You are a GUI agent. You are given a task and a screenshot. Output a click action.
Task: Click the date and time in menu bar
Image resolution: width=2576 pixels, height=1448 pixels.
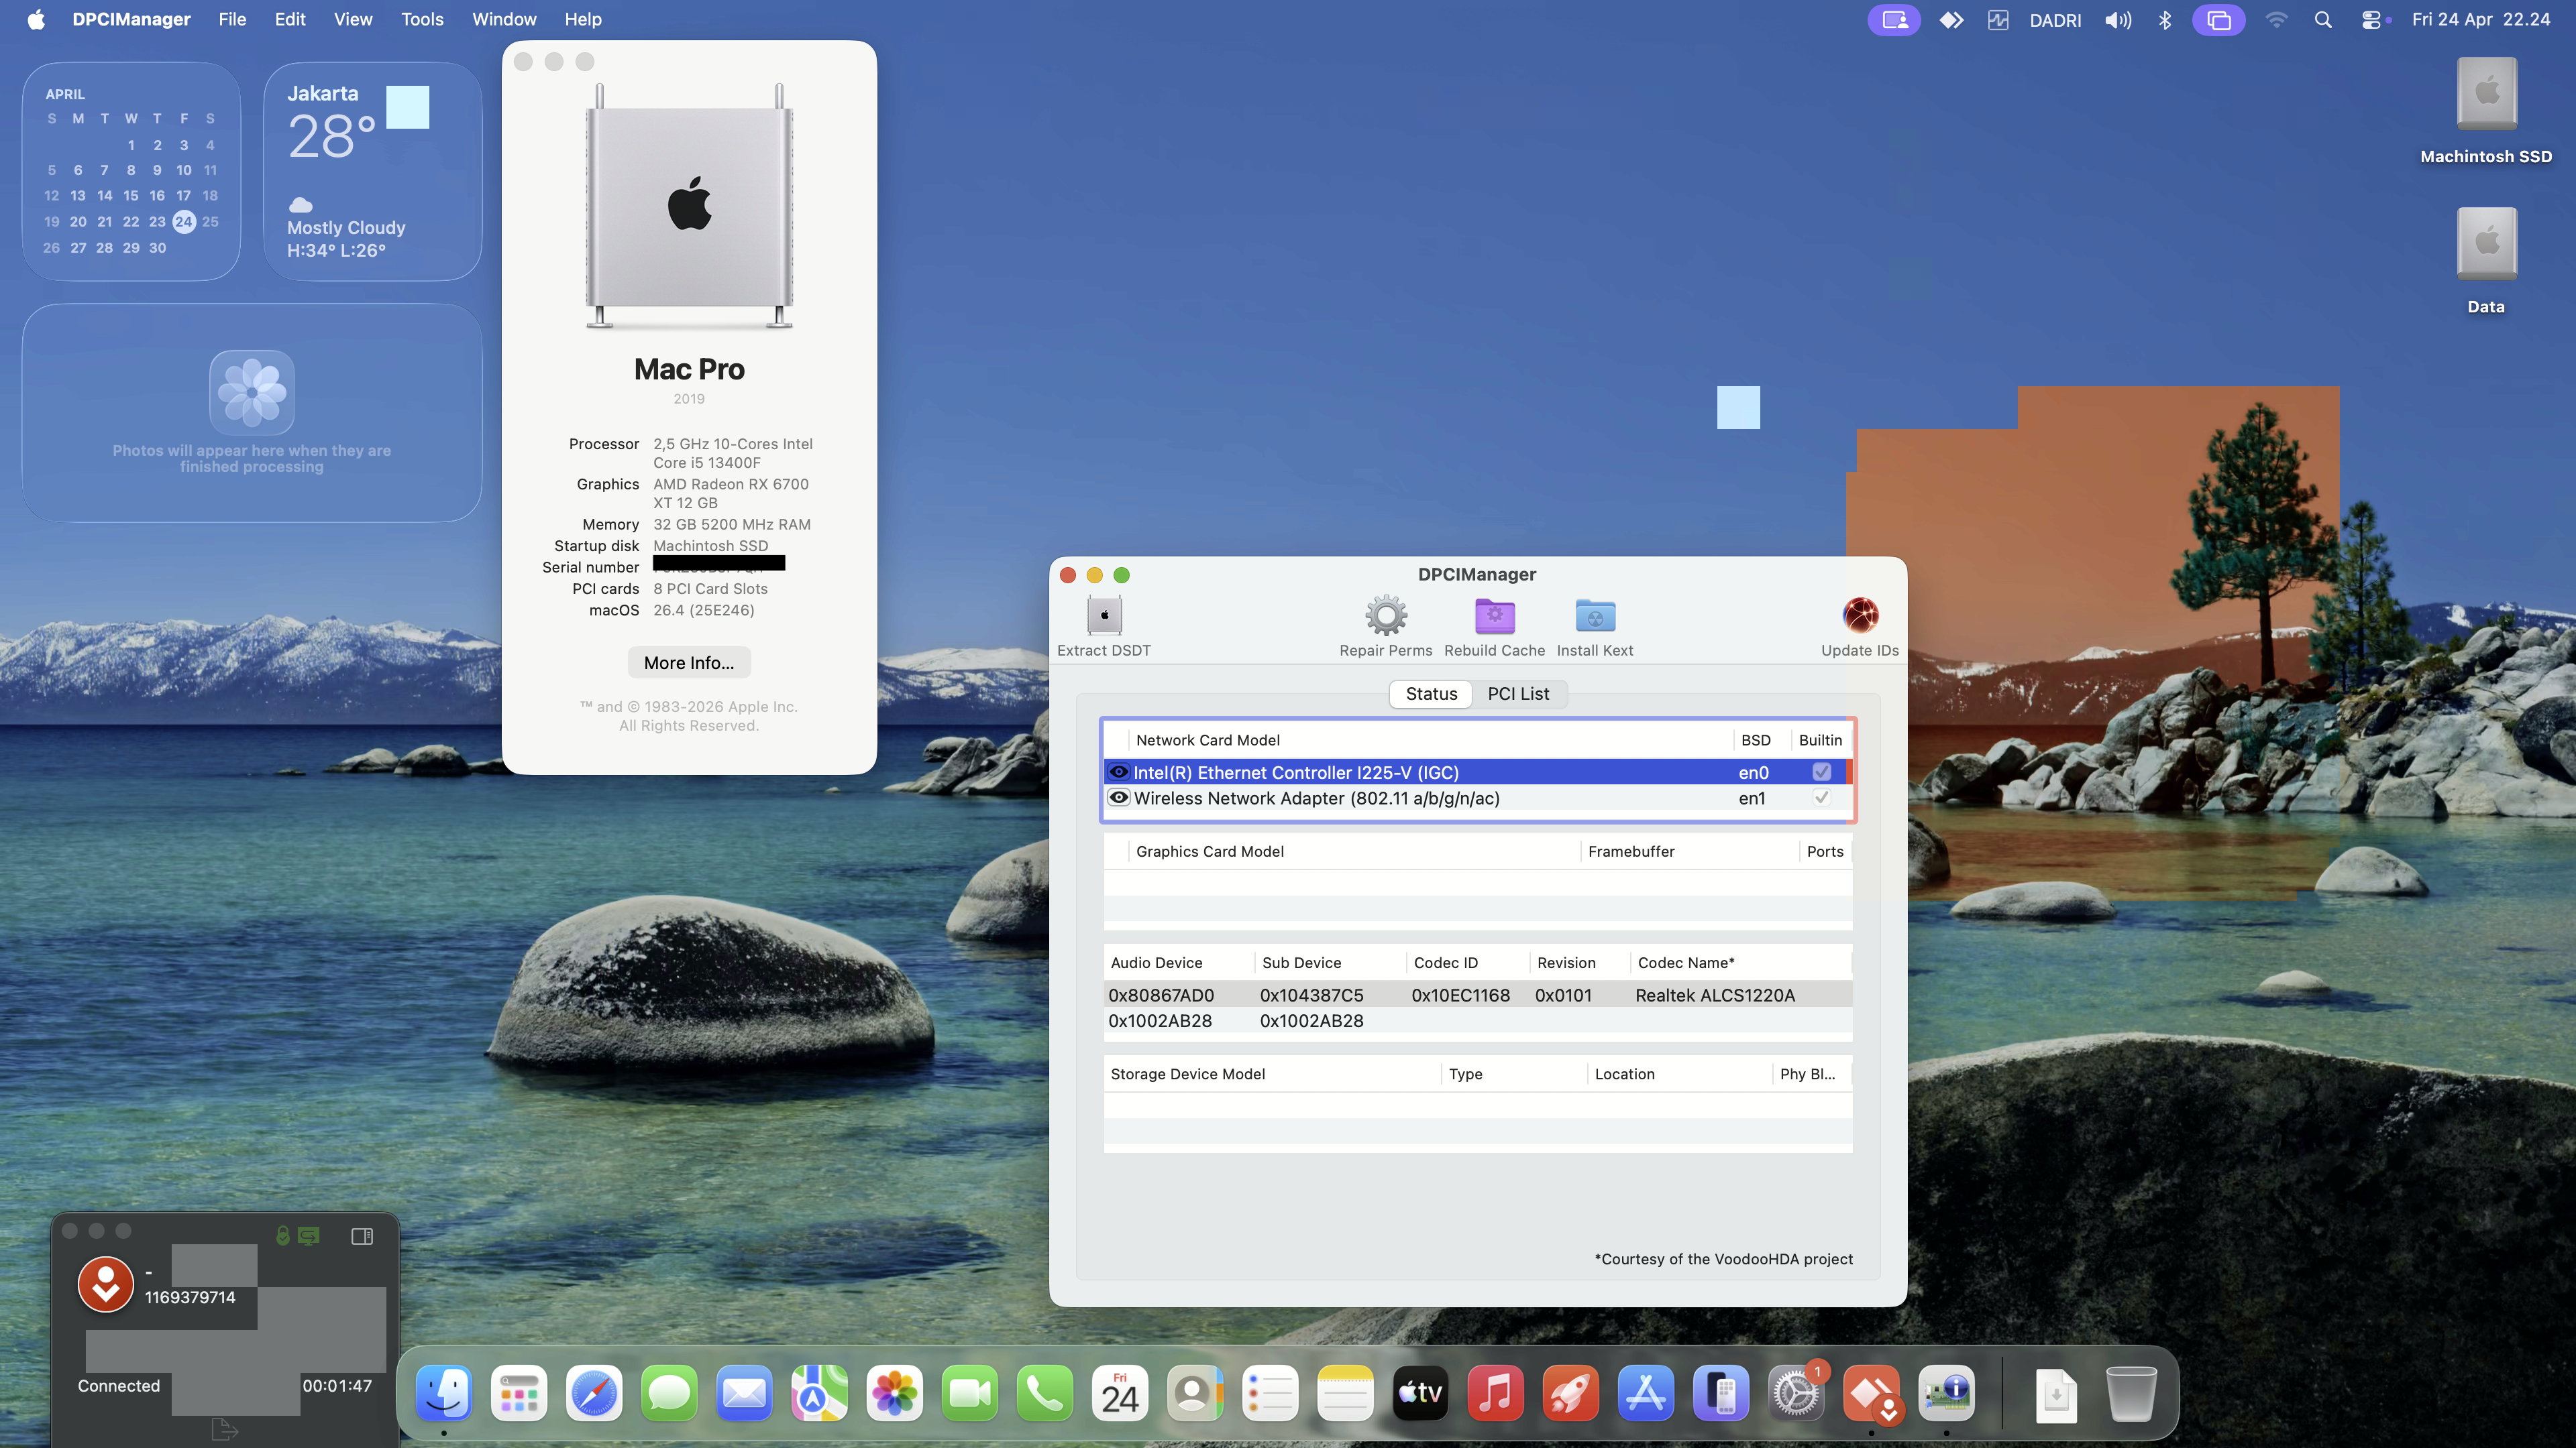2481,20
